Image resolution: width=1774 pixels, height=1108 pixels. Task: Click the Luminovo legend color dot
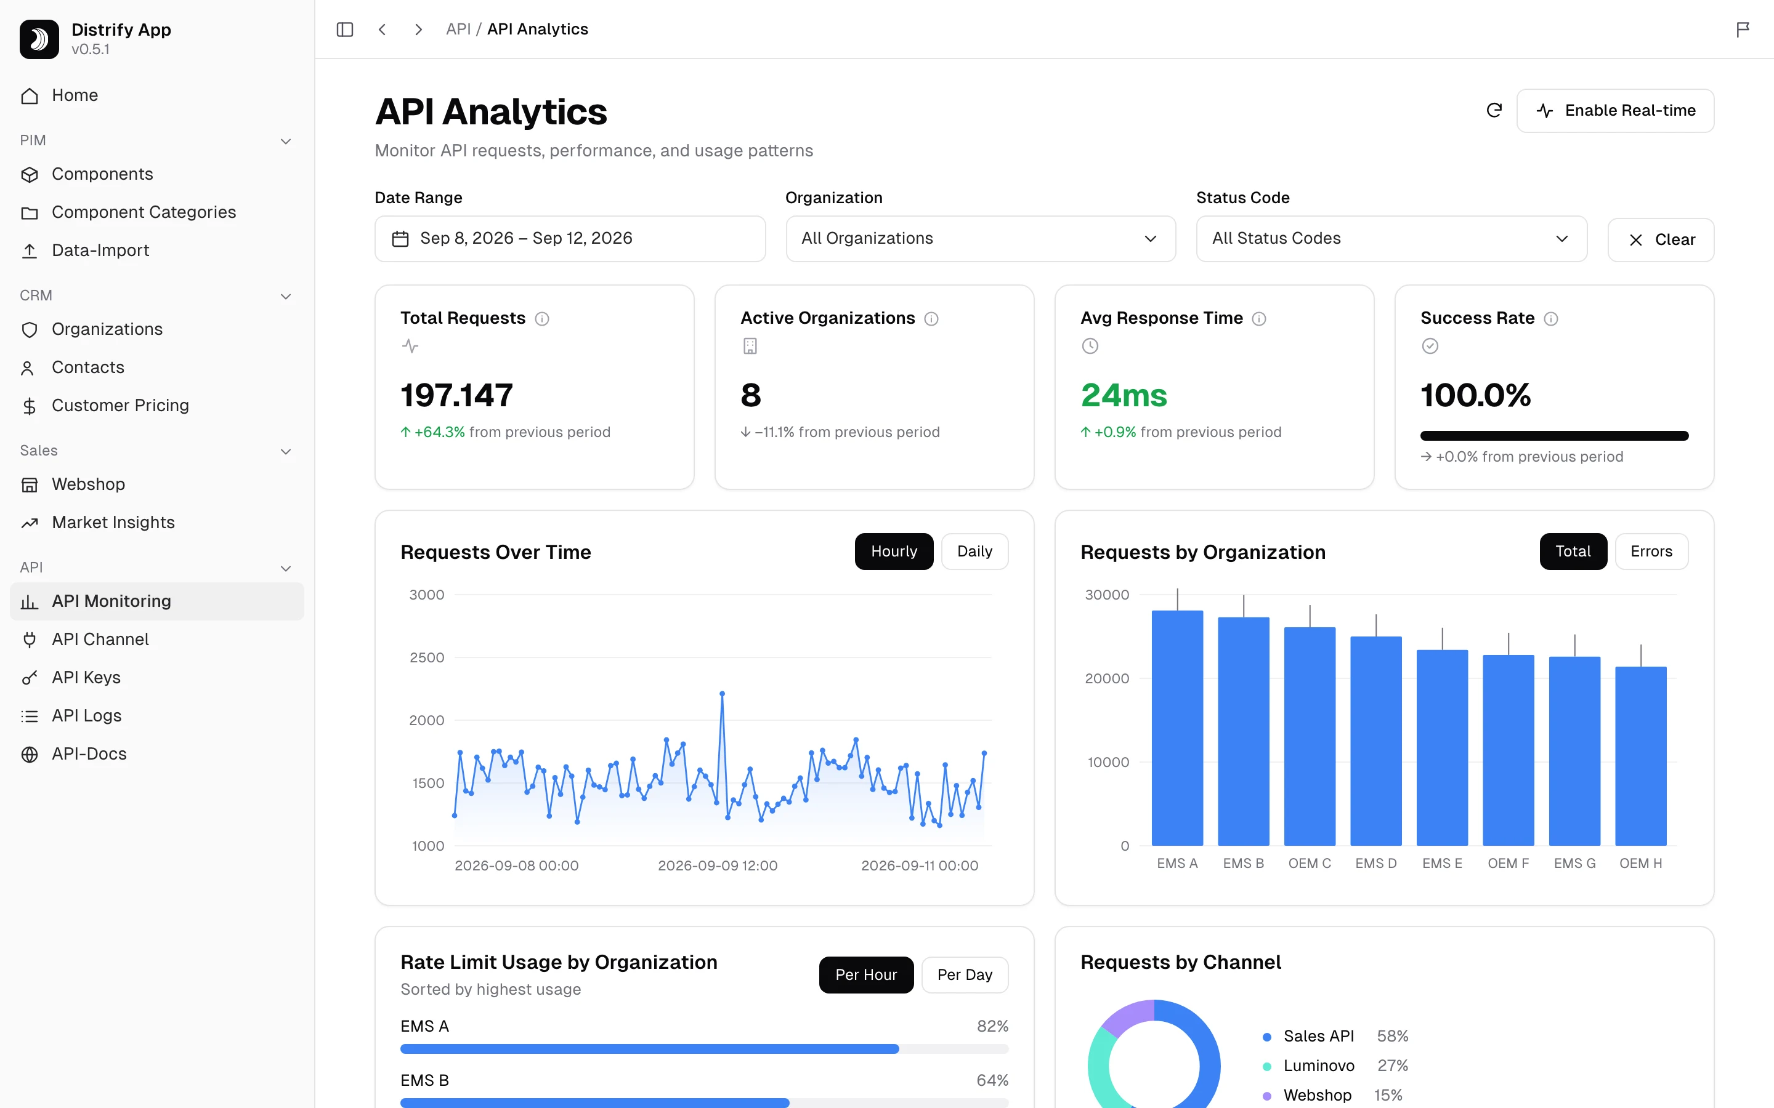pos(1266,1066)
